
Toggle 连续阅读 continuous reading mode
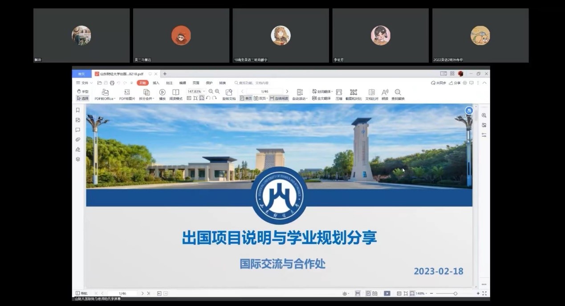[x=279, y=98]
